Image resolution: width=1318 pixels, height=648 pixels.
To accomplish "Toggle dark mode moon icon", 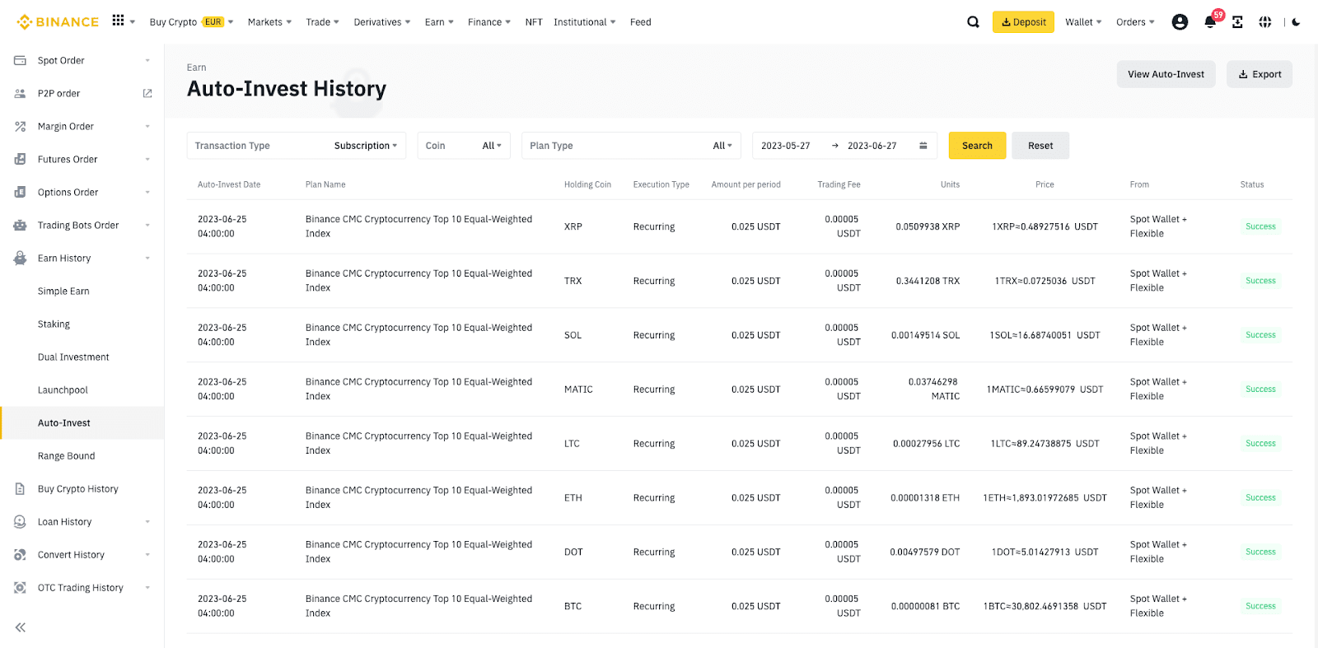I will 1296,22.
